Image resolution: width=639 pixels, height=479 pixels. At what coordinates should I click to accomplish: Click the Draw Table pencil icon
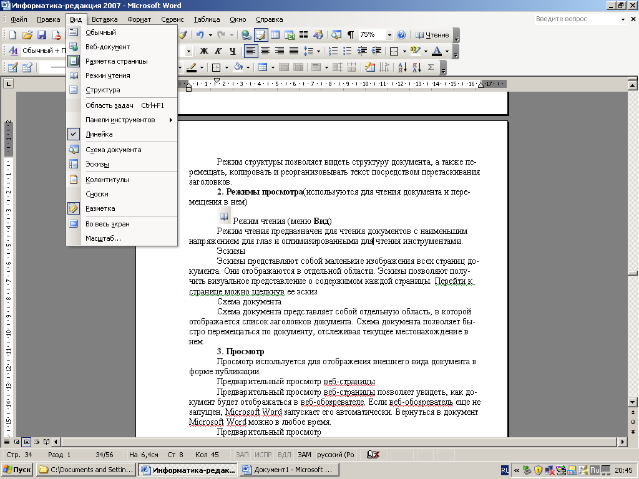(12, 67)
